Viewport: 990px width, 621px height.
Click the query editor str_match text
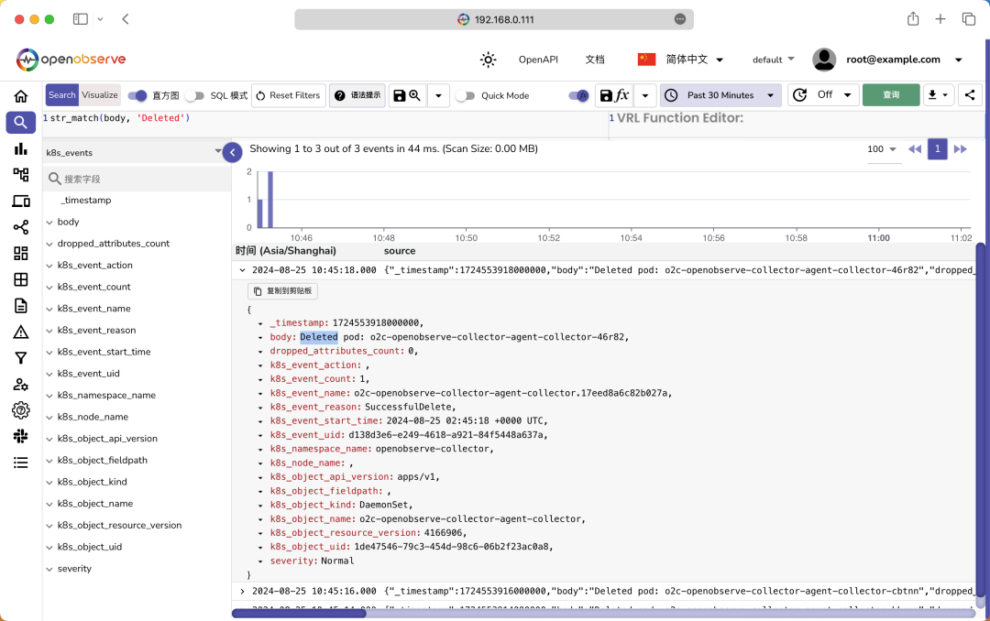[x=120, y=118]
